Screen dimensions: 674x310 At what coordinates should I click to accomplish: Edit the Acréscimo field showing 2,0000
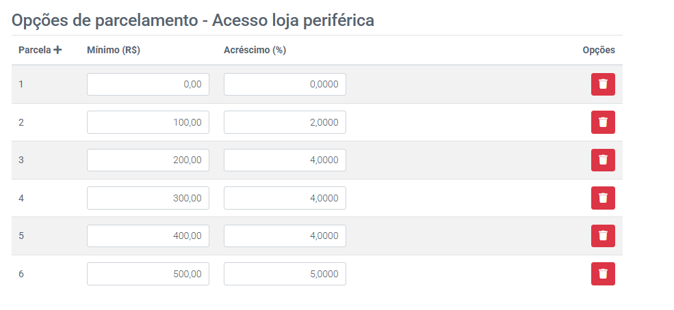(x=285, y=122)
